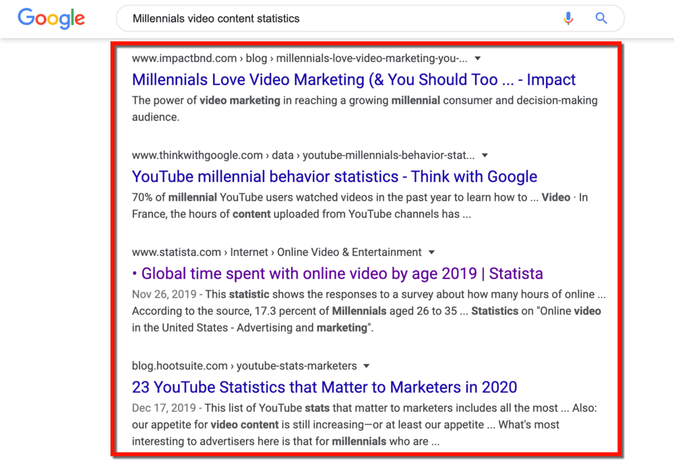Select the www.statista.com URL text

click(x=176, y=252)
